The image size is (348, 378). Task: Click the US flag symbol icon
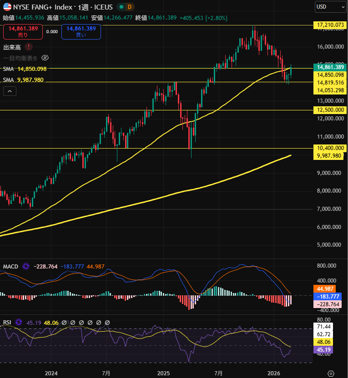7,7
